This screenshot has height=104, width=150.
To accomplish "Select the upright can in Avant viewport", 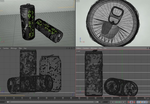I will coord(94,73).
